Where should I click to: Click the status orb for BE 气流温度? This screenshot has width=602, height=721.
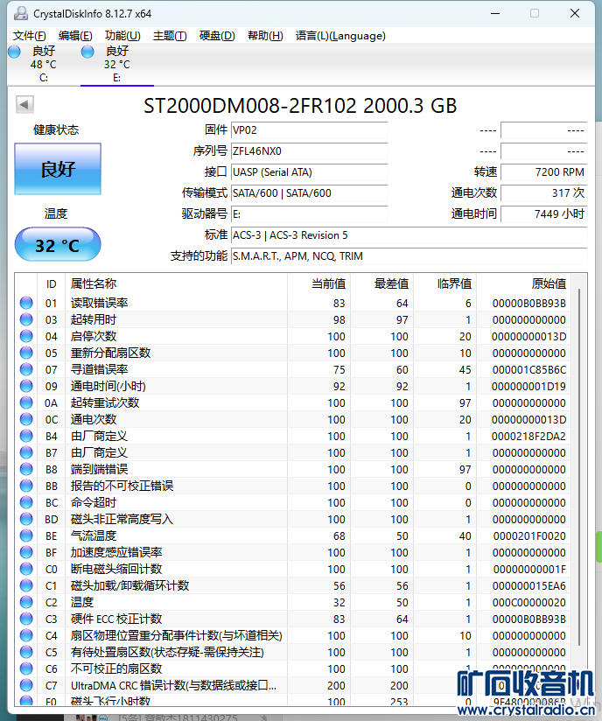click(26, 535)
